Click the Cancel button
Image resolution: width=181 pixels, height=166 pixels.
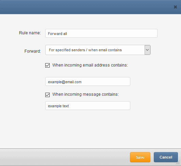pyautogui.click(x=166, y=157)
